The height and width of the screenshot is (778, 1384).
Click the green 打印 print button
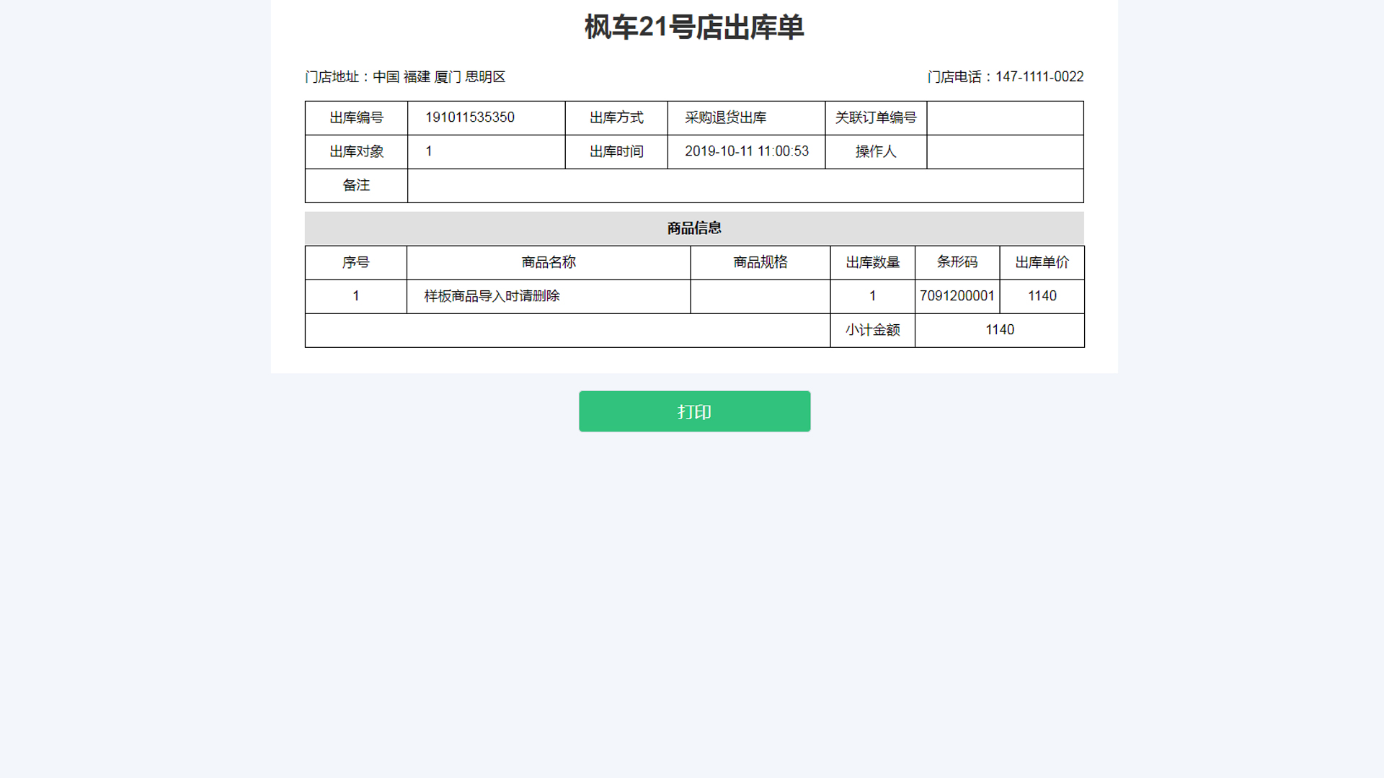(x=694, y=411)
